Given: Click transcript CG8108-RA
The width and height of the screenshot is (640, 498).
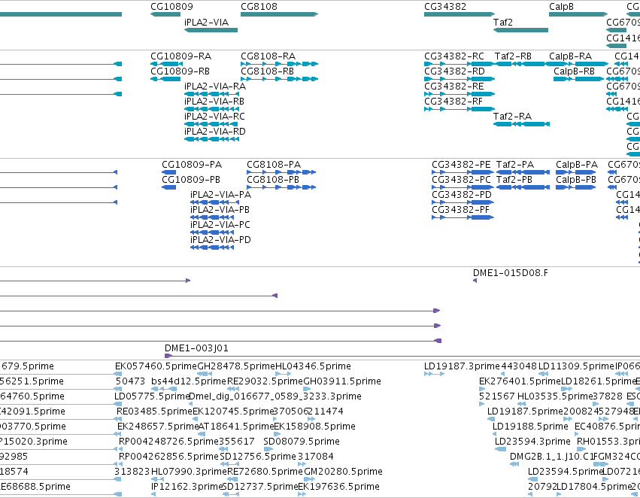Looking at the screenshot, I should pyautogui.click(x=268, y=56).
